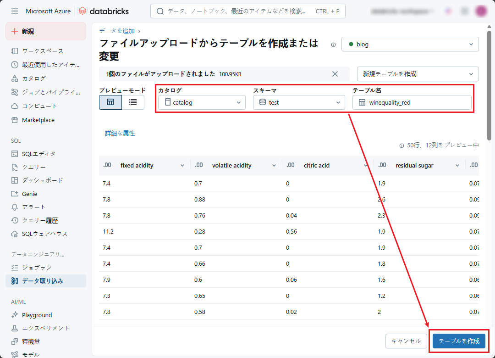Click the キャンセル button
Image resolution: width=495 pixels, height=358 pixels.
click(x=406, y=341)
